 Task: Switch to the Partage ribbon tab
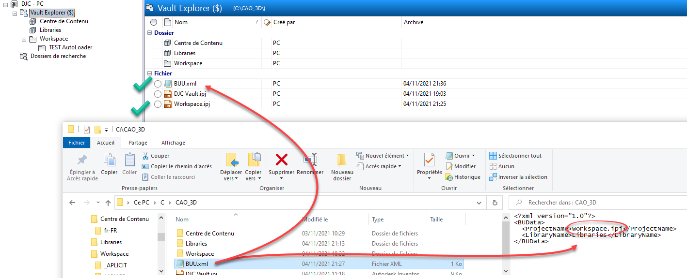tap(138, 143)
